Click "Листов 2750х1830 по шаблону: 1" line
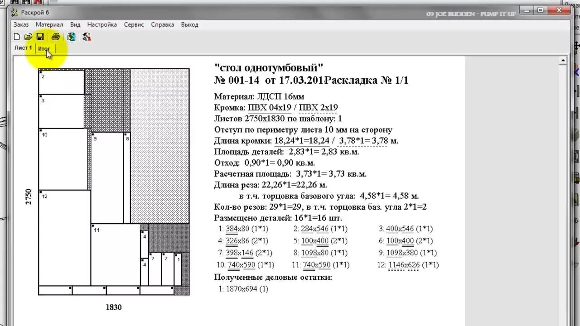 click(x=278, y=119)
